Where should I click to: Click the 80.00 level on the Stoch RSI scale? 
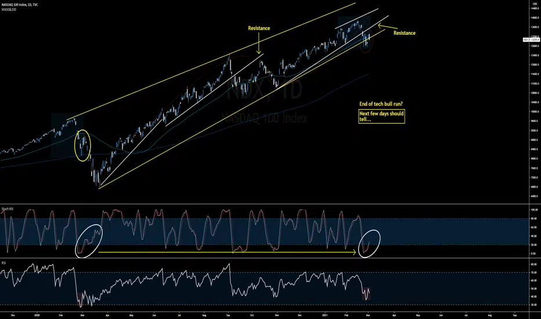pos(534,218)
